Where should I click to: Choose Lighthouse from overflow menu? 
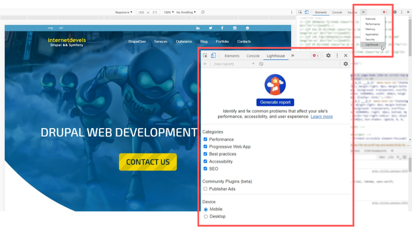372,45
